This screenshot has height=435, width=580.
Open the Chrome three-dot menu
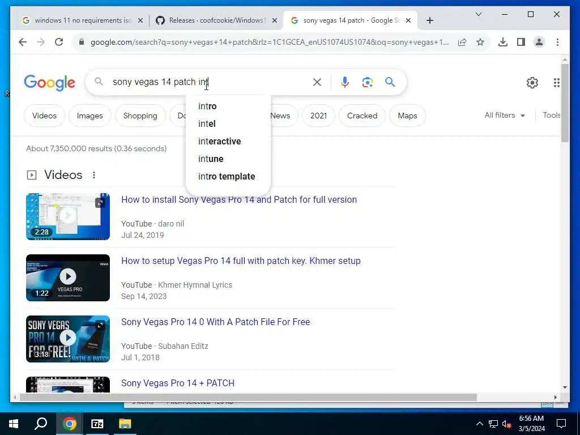[x=557, y=42]
